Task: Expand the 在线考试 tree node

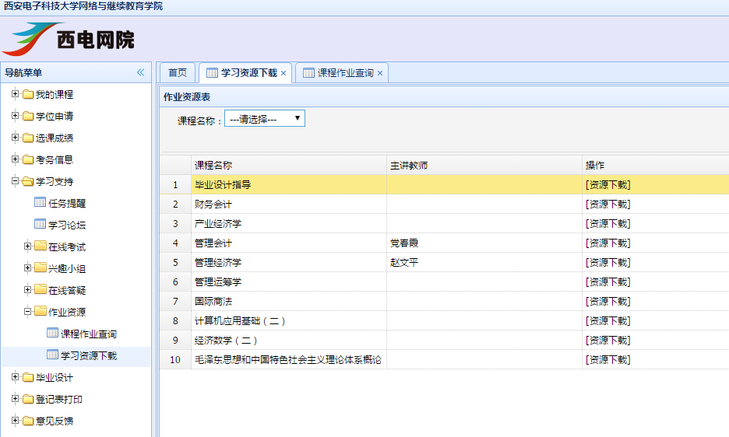Action: coord(27,246)
